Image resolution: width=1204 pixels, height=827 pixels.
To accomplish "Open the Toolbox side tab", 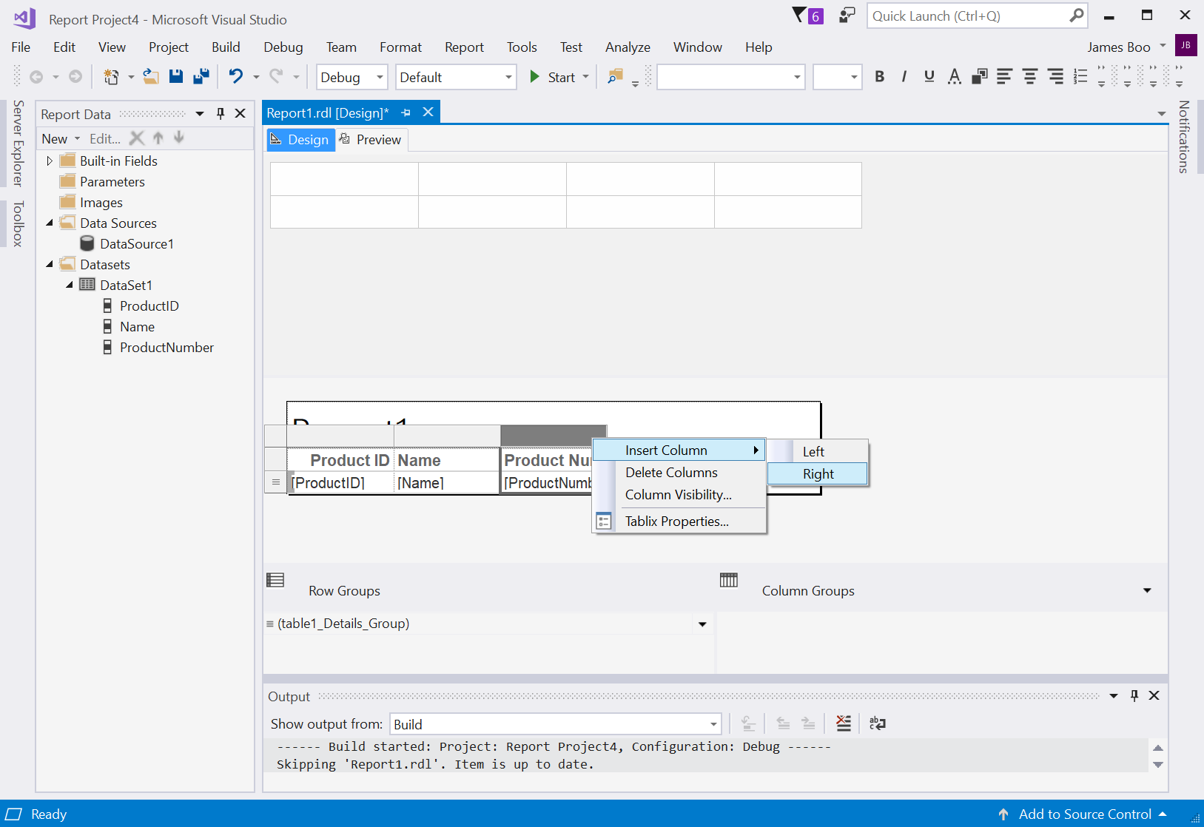I will (x=18, y=223).
